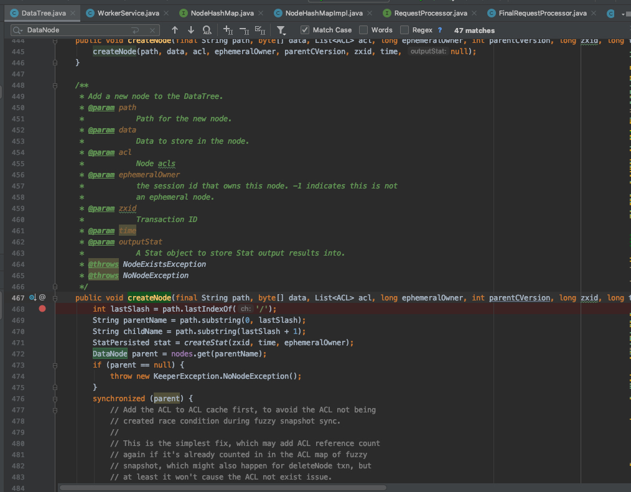
Task: Click the @ annotation gutter icon line 467
Action: [42, 298]
